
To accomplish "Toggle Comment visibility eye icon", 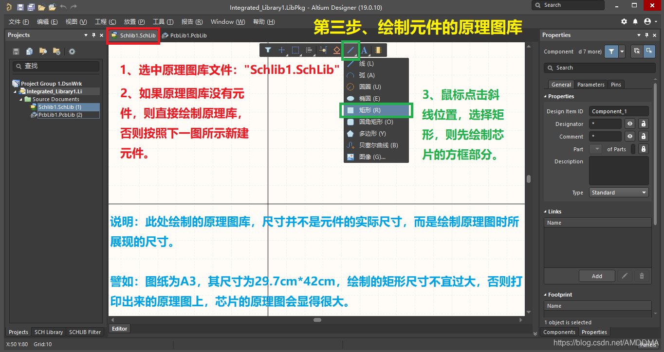I will pyautogui.click(x=630, y=137).
